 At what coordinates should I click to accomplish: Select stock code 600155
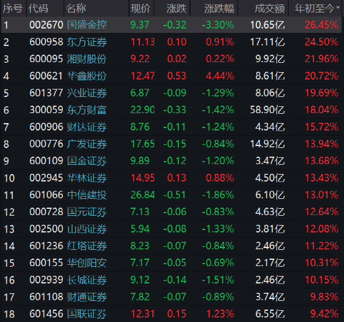coord(46,263)
